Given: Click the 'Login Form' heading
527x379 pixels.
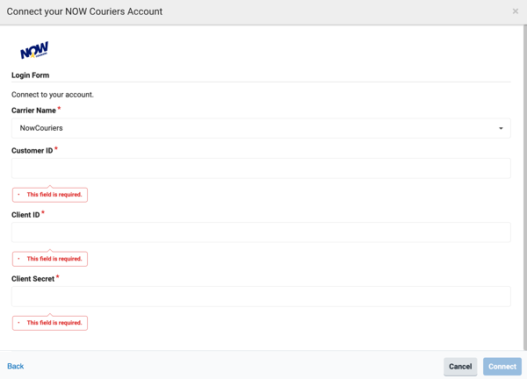Looking at the screenshot, I should [30, 75].
